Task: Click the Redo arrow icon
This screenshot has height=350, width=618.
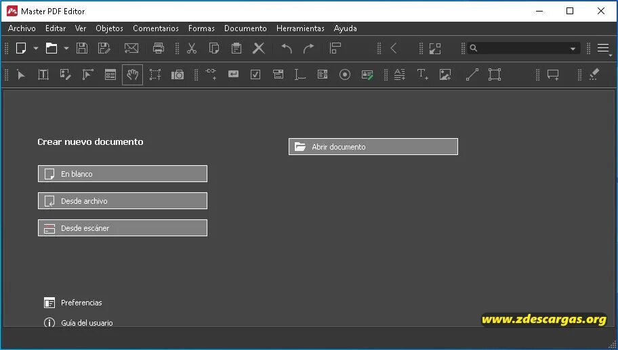Action: click(x=308, y=49)
